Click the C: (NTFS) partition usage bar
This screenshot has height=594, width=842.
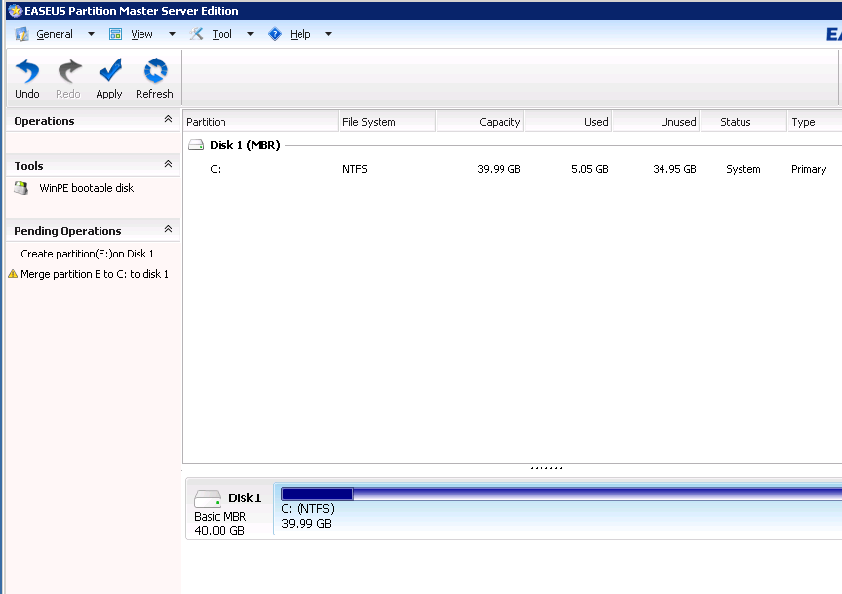pos(556,495)
